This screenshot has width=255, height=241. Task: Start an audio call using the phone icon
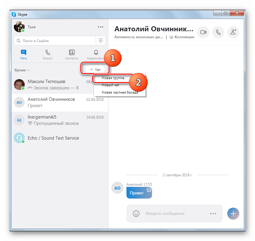click(218, 32)
